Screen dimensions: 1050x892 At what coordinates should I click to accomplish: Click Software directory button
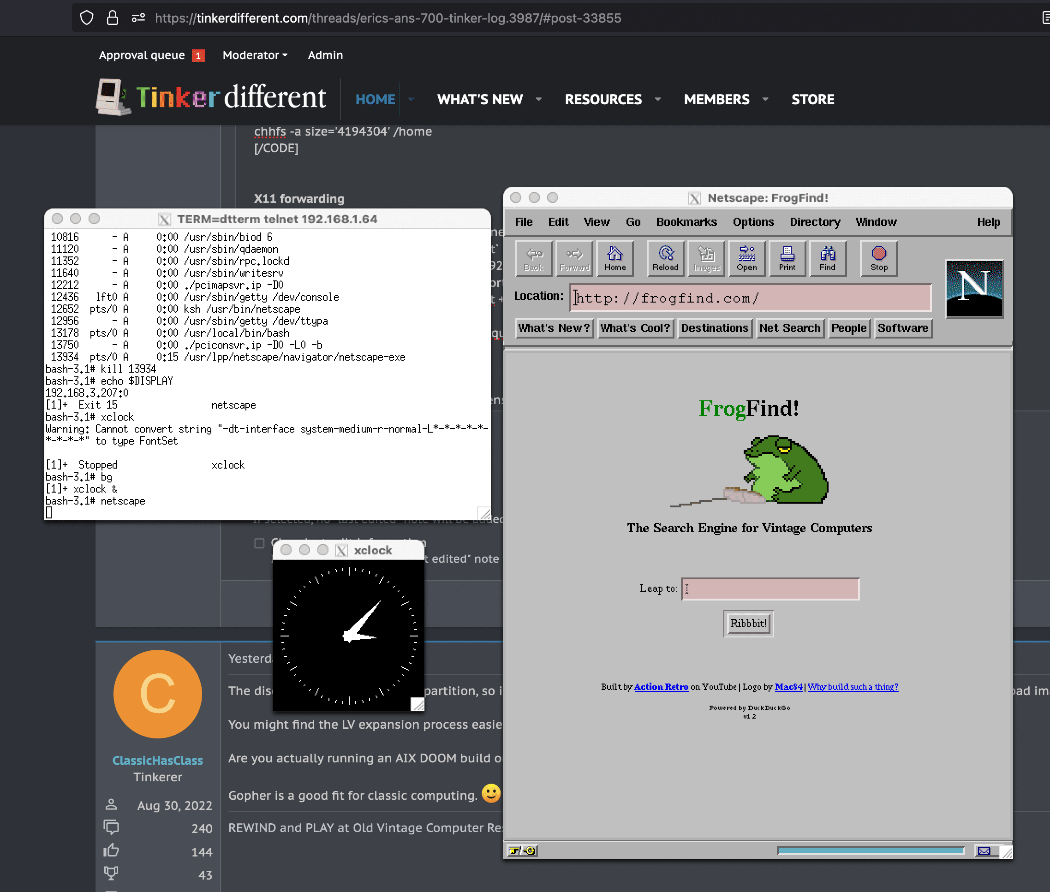point(903,328)
